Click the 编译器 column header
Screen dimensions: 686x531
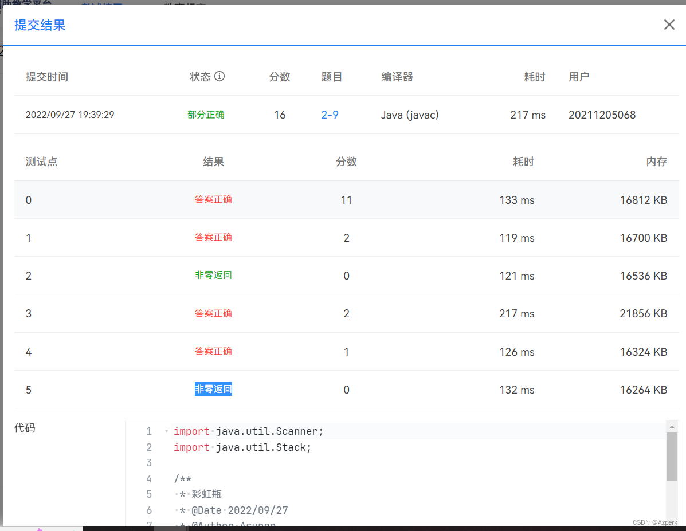coord(397,77)
